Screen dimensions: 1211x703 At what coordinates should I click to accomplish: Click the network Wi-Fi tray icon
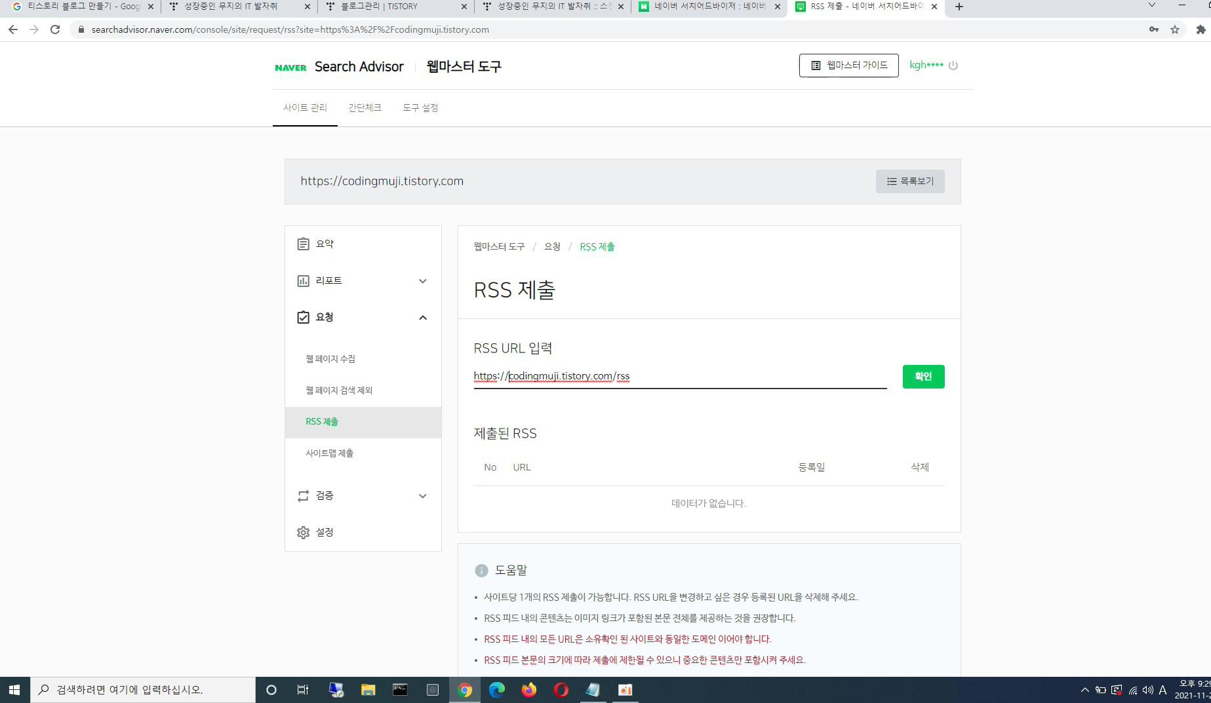[x=1132, y=690]
